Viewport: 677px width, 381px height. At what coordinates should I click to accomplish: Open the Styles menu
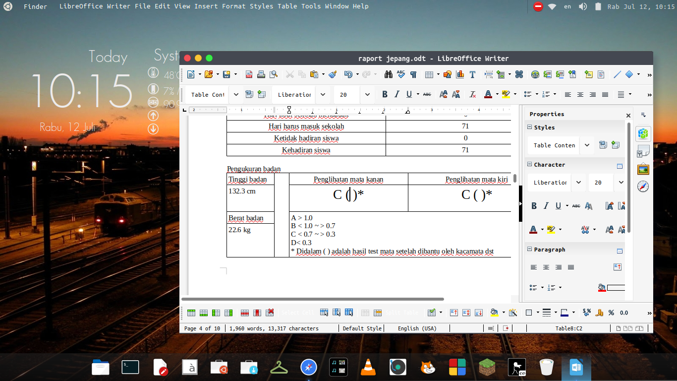click(261, 6)
